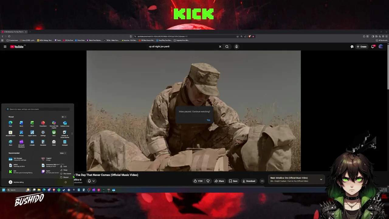
Task: Click the user account name in Start
Action: (x=16, y=182)
